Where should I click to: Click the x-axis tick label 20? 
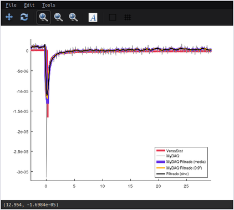pos(159,186)
